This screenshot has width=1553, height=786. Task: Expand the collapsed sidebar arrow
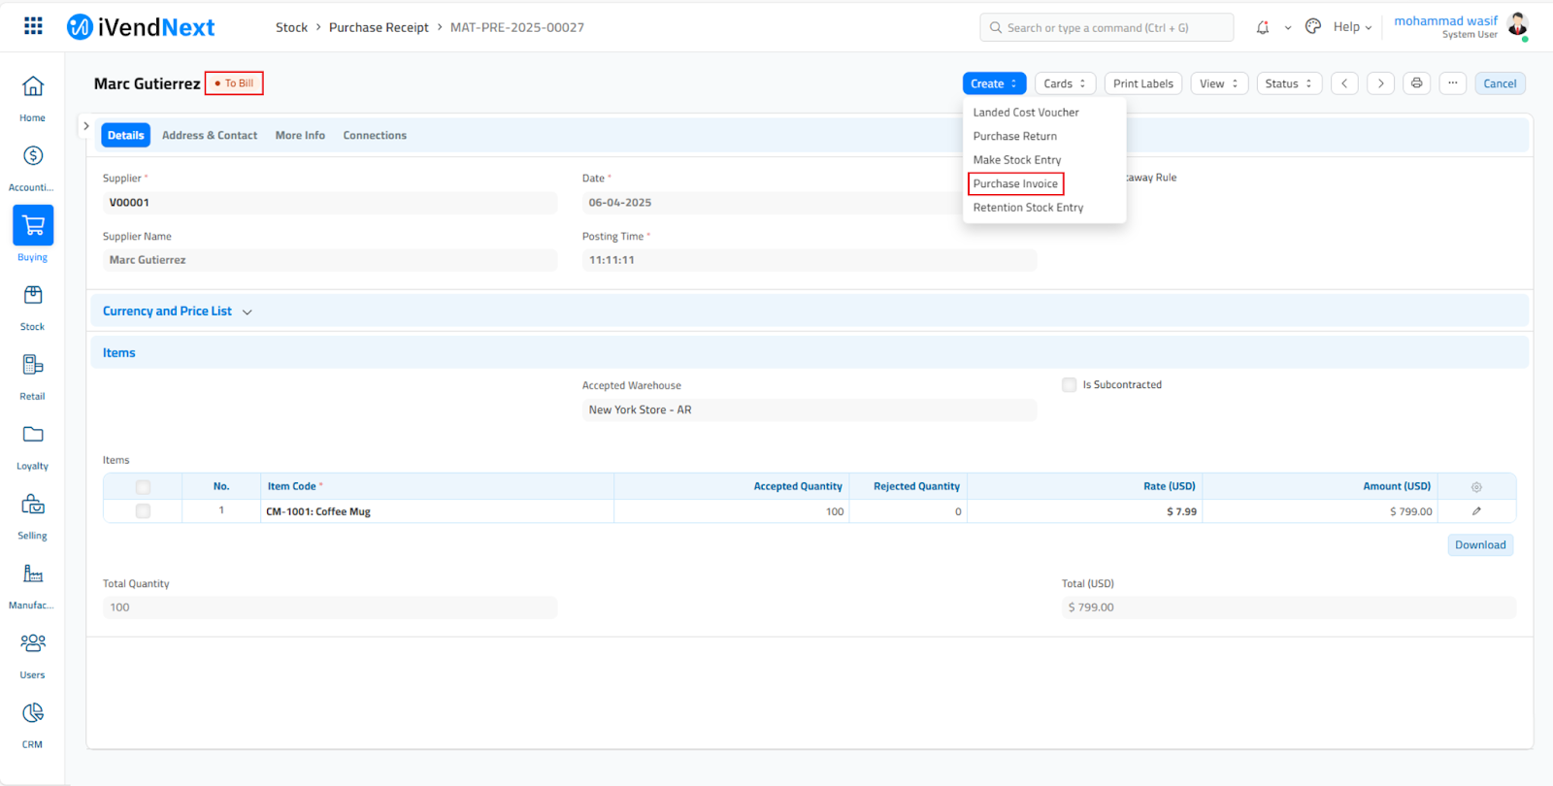click(x=86, y=126)
